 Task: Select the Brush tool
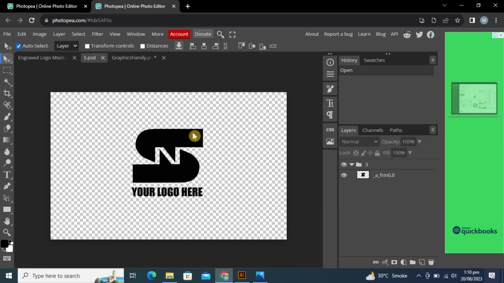tap(7, 116)
